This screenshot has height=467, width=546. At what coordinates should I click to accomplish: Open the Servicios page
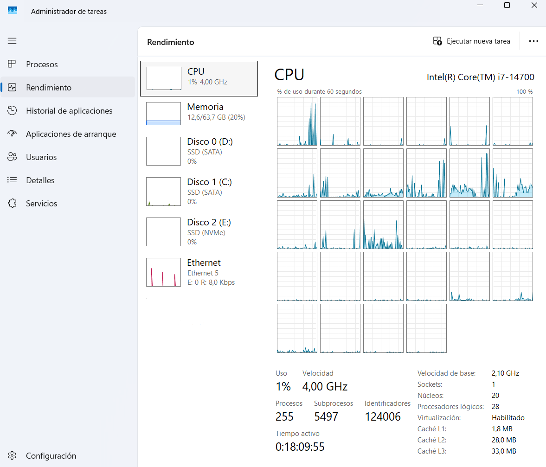coord(68,204)
